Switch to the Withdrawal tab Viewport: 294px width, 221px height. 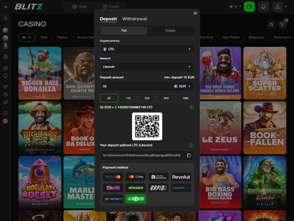[134, 19]
